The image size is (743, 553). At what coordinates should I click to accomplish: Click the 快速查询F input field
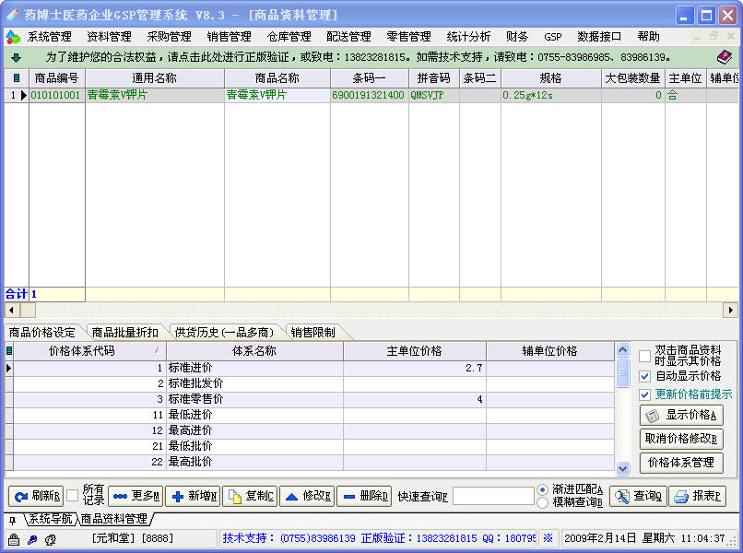click(x=493, y=496)
